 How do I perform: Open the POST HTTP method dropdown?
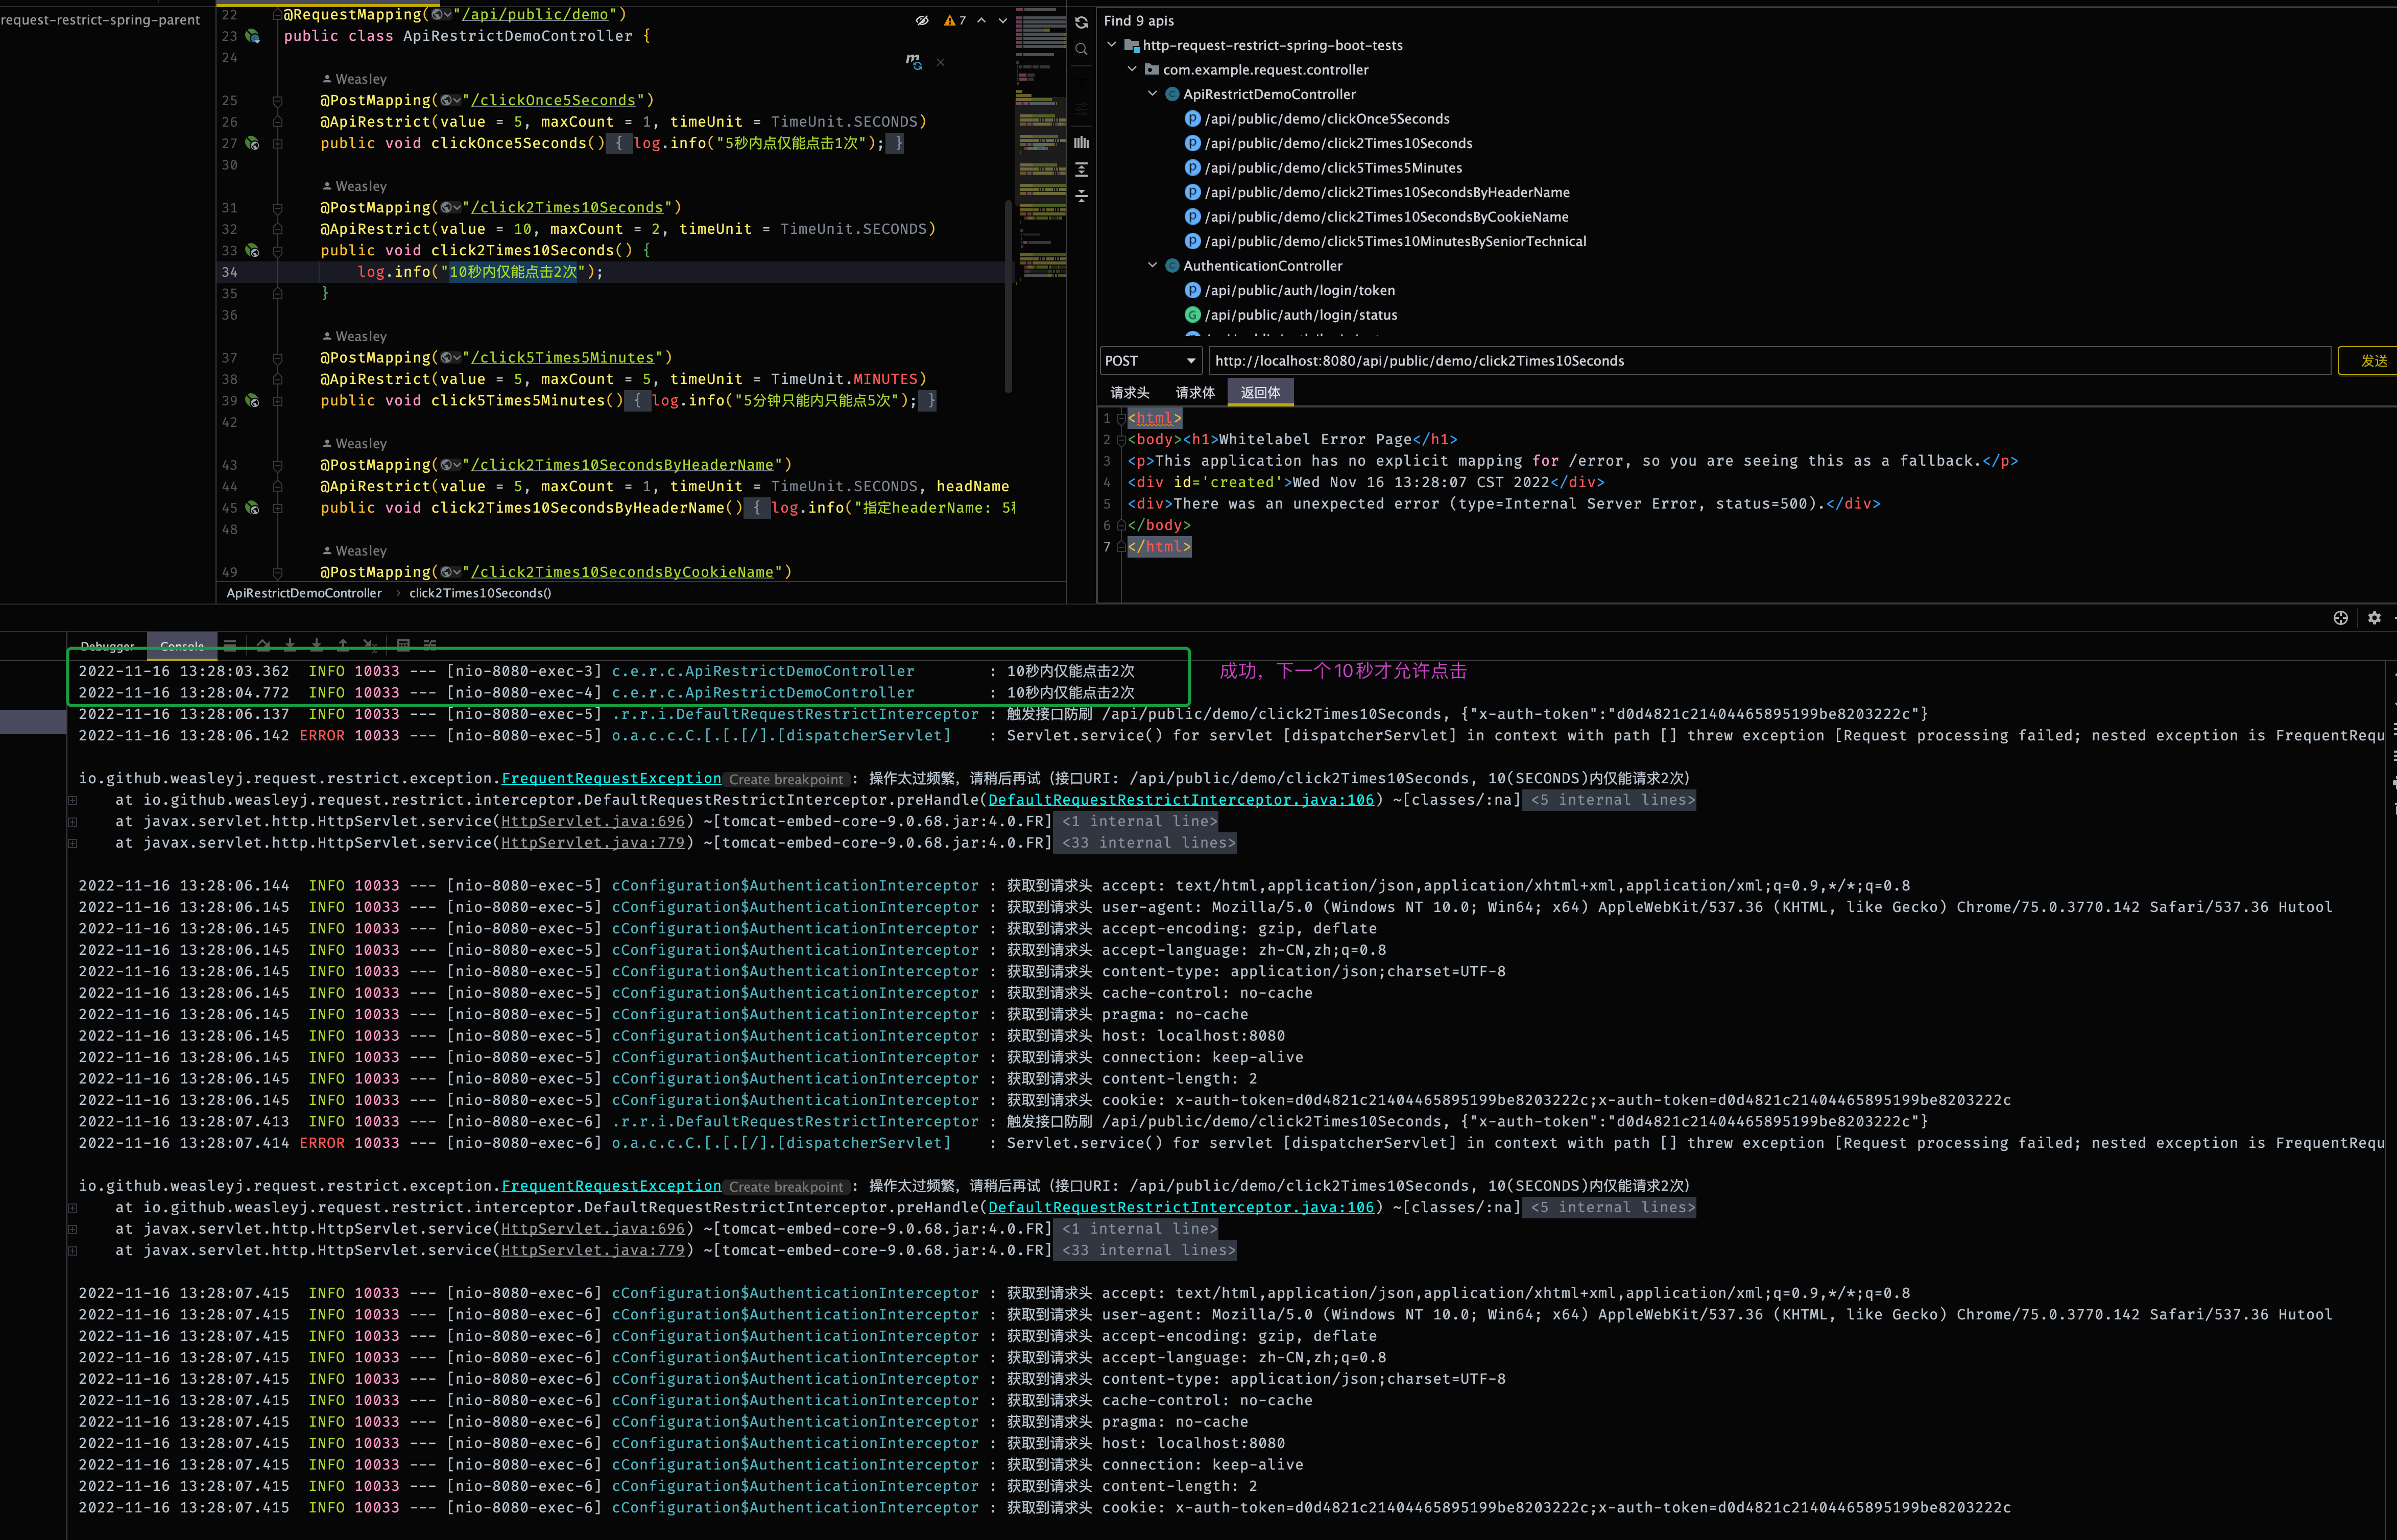coord(1150,361)
